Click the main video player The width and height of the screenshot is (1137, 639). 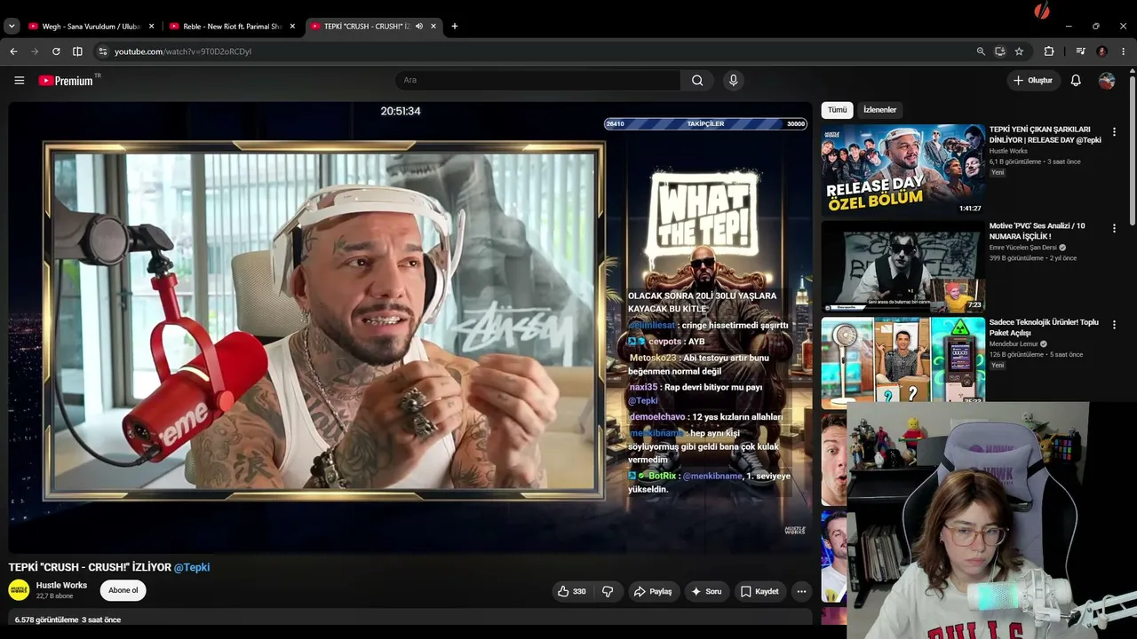click(x=410, y=327)
